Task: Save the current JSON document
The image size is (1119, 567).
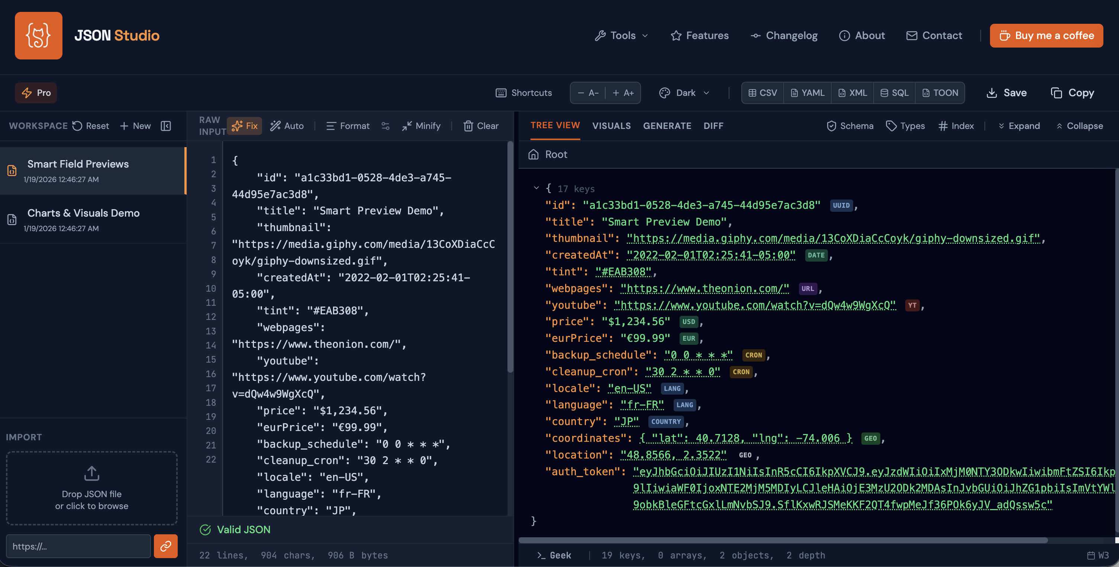Action: click(x=1007, y=93)
